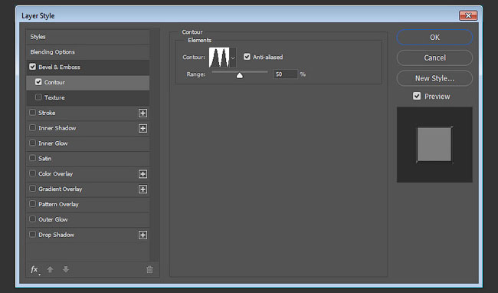The height and width of the screenshot is (293, 498).
Task: Open the Inner Glow settings row
Action: point(87,143)
